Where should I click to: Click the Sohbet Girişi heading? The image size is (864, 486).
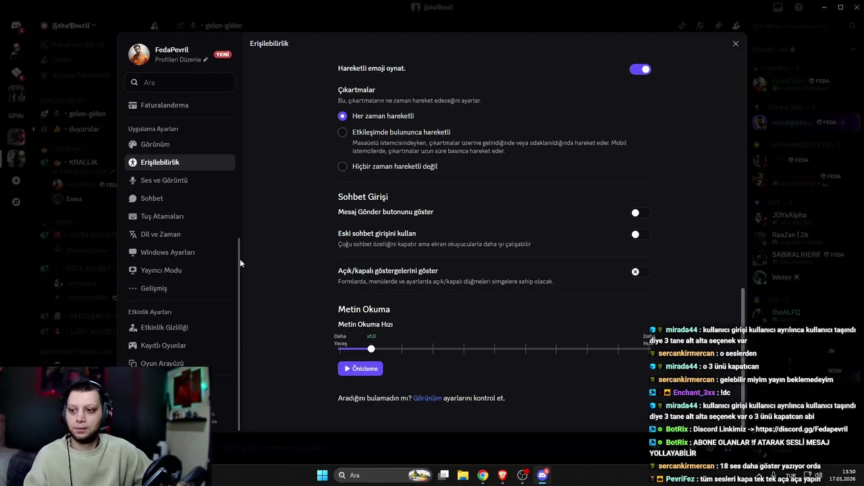(363, 197)
